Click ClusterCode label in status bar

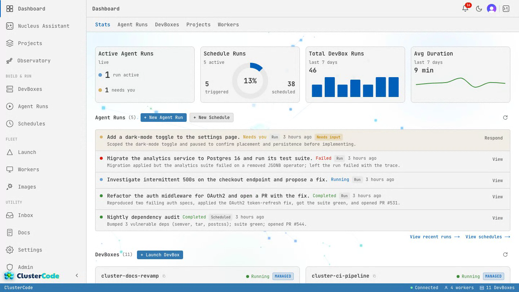18,288
